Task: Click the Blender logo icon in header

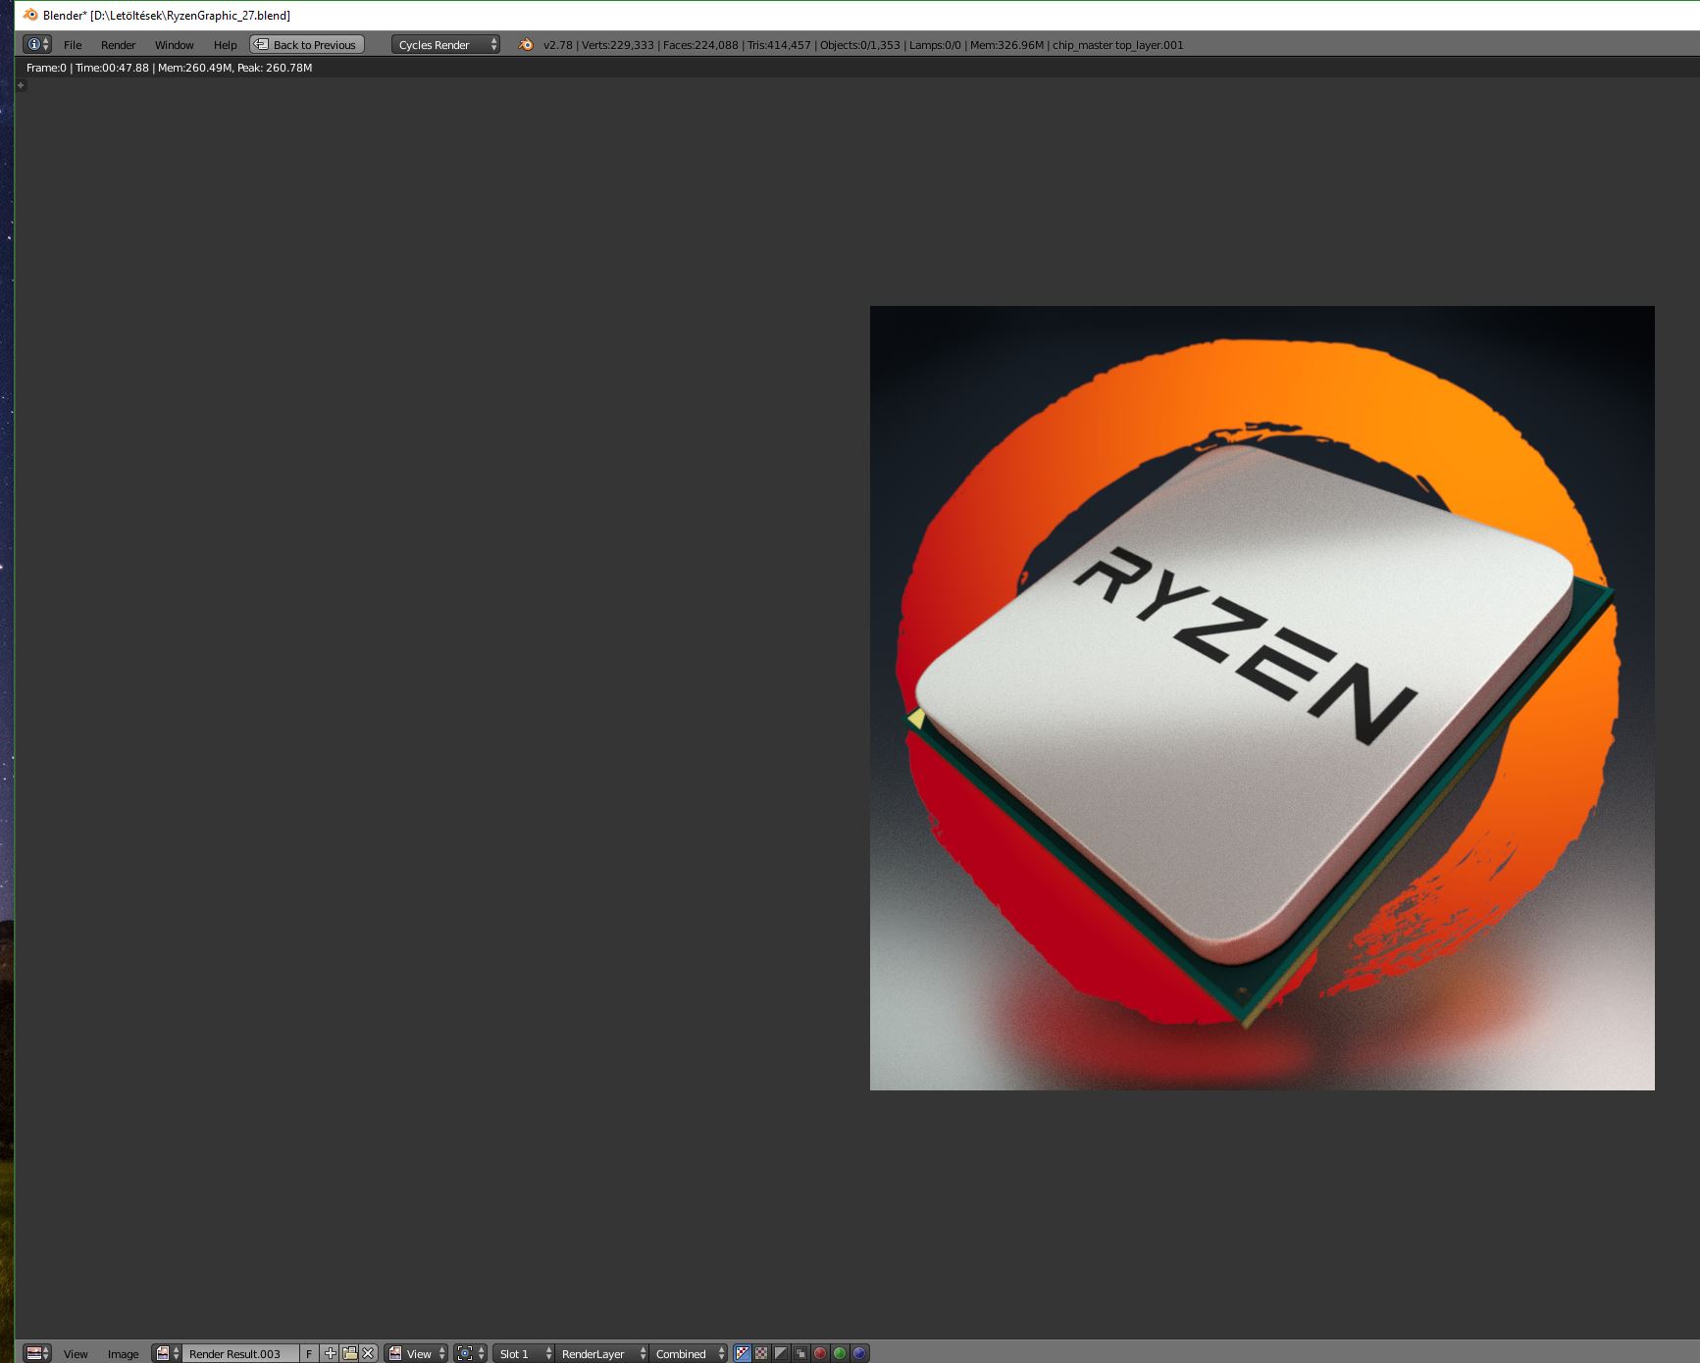Action: [x=526, y=44]
